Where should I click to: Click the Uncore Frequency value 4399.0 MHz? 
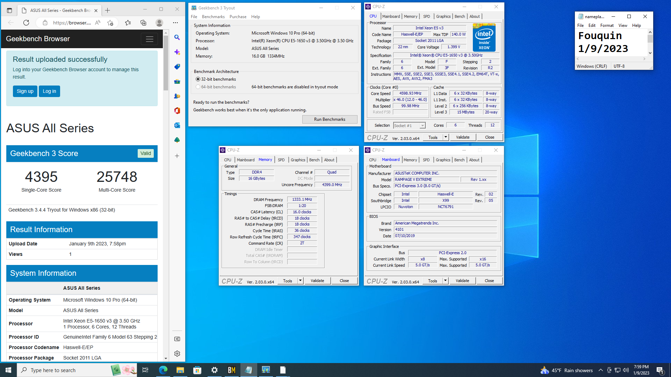pos(332,185)
